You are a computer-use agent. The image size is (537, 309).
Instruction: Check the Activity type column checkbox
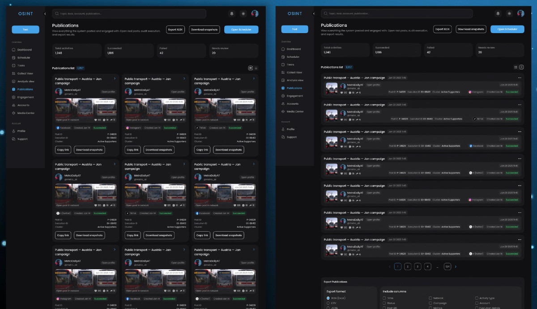(x=477, y=298)
